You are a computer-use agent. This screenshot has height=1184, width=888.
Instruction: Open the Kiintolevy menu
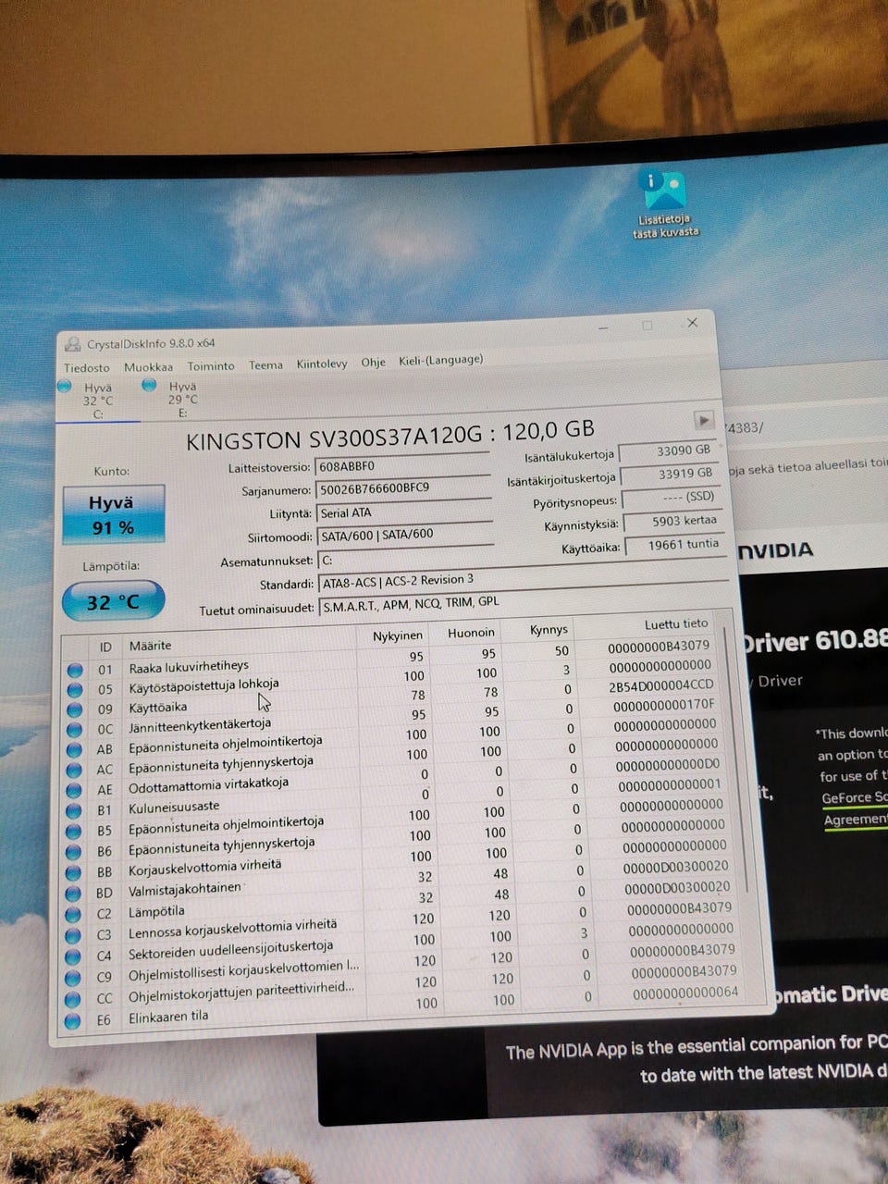(x=322, y=364)
